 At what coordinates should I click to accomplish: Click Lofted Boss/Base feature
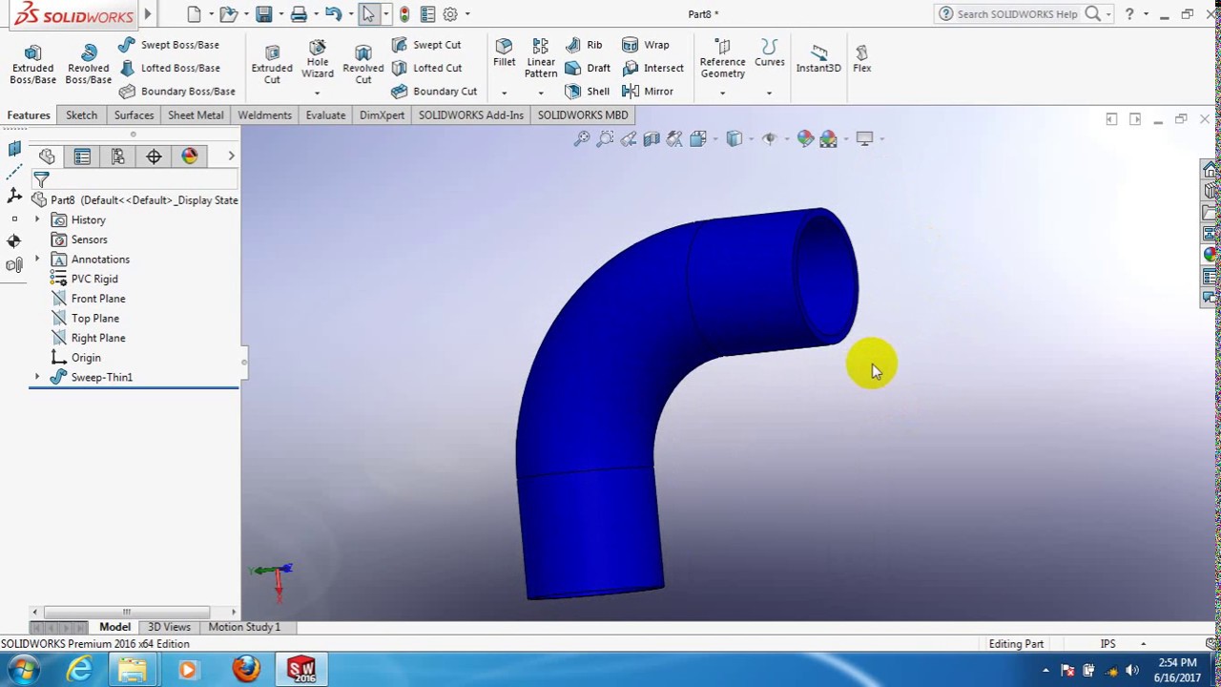169,68
